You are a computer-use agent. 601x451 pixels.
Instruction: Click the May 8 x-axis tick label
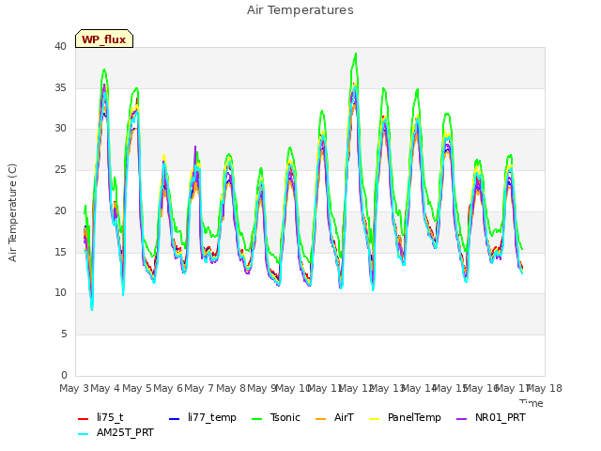[231, 388]
